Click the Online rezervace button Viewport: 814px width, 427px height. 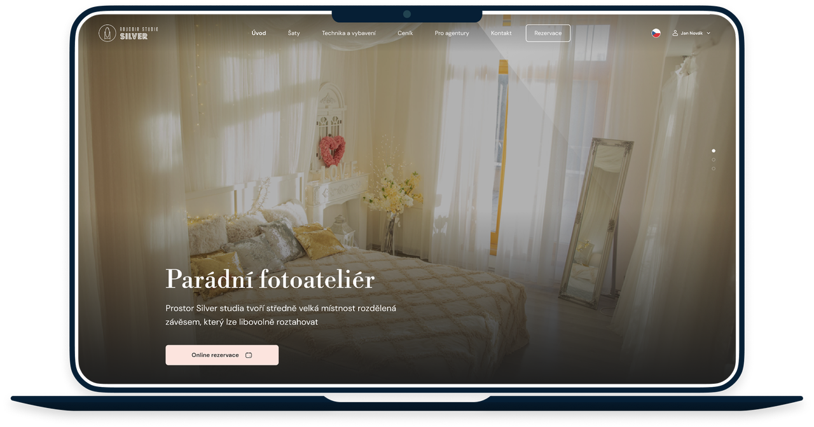tap(221, 355)
